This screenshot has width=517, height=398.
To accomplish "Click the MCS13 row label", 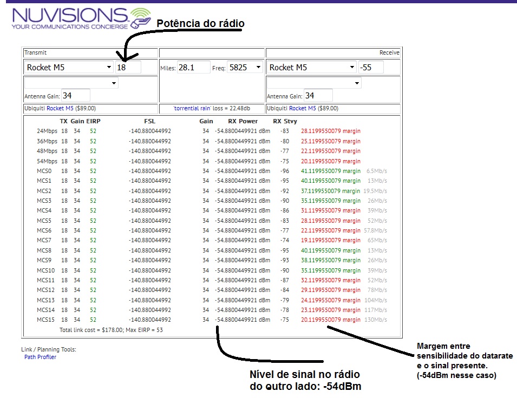I will (46, 300).
